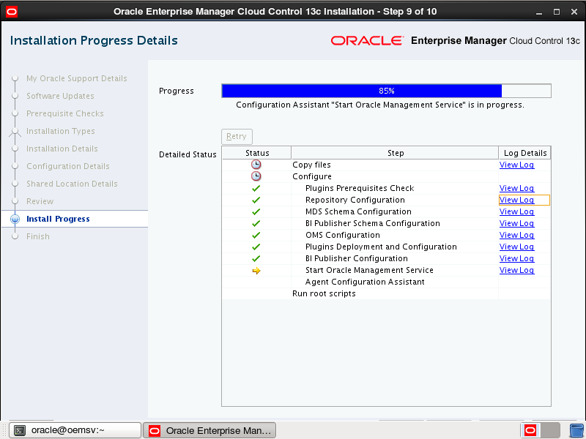This screenshot has width=586, height=439.
Task: Select the Install Progress step
Action: pyautogui.click(x=58, y=219)
